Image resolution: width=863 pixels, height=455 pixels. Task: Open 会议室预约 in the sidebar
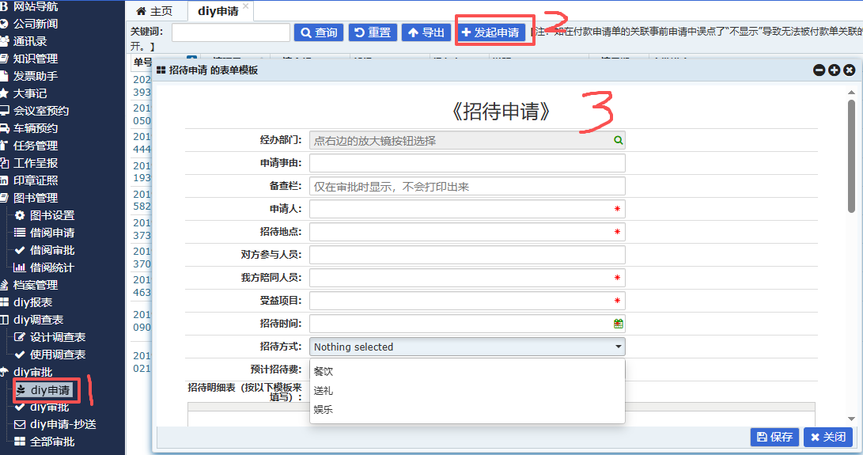(41, 111)
